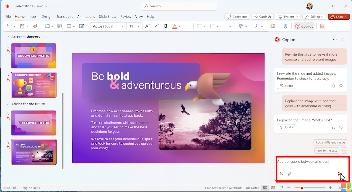Switch to the Transitions tab
The image size is (352, 192).
65,17
